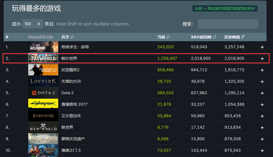Screen dimensions: 273x157
Task: Open the 博德之门 3 game link
Action: pos(71,150)
